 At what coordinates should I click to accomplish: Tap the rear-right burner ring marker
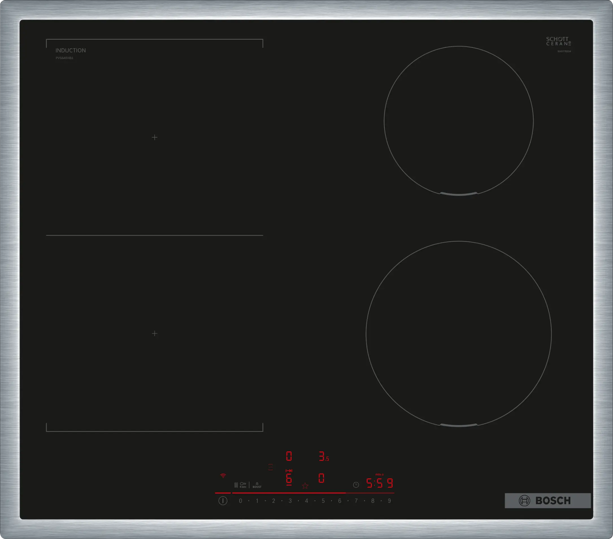[459, 194]
